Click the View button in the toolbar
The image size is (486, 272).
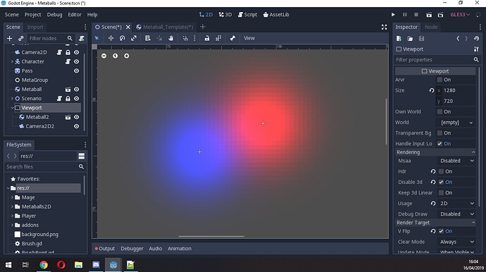click(249, 38)
